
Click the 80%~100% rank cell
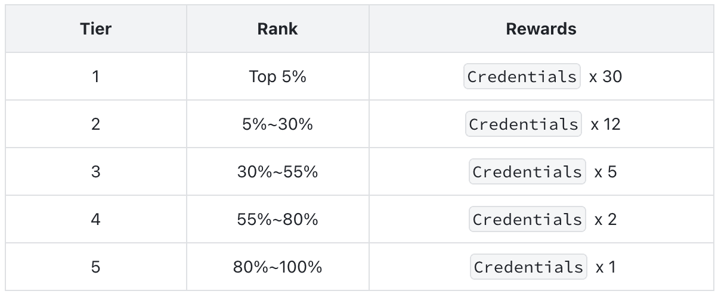pos(277,267)
